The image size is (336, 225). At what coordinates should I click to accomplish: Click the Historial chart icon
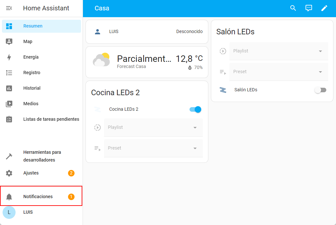tap(9, 88)
